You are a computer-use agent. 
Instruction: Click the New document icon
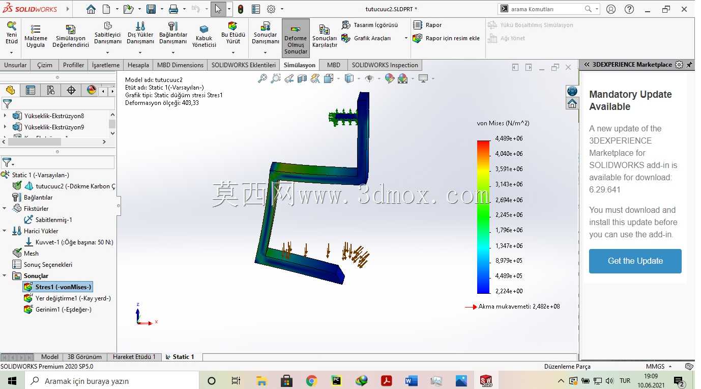point(106,9)
